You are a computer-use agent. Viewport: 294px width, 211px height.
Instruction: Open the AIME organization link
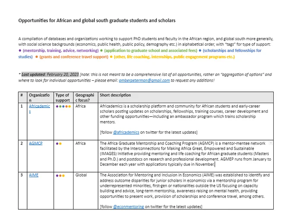[x=34, y=175]
